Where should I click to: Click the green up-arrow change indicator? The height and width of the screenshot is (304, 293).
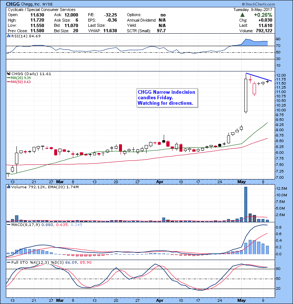(242, 15)
